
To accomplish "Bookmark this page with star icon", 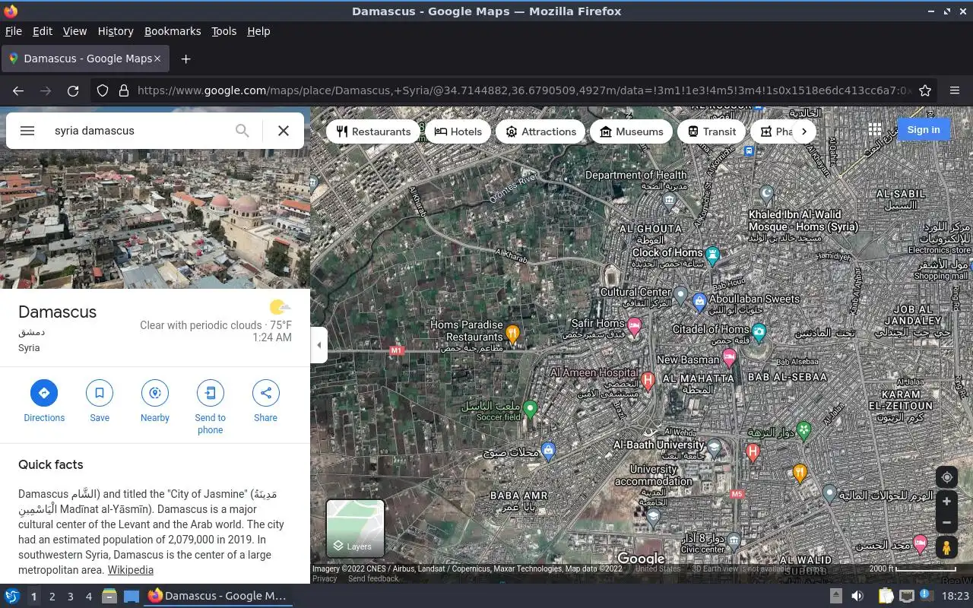I will (x=925, y=90).
